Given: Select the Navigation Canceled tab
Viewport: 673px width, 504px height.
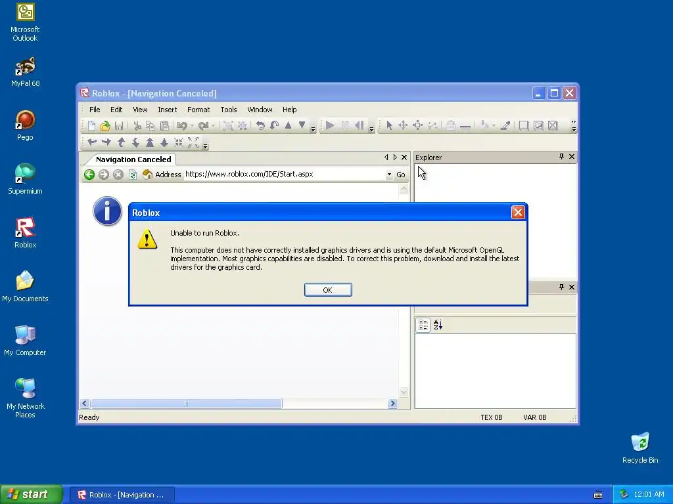Looking at the screenshot, I should (133, 159).
